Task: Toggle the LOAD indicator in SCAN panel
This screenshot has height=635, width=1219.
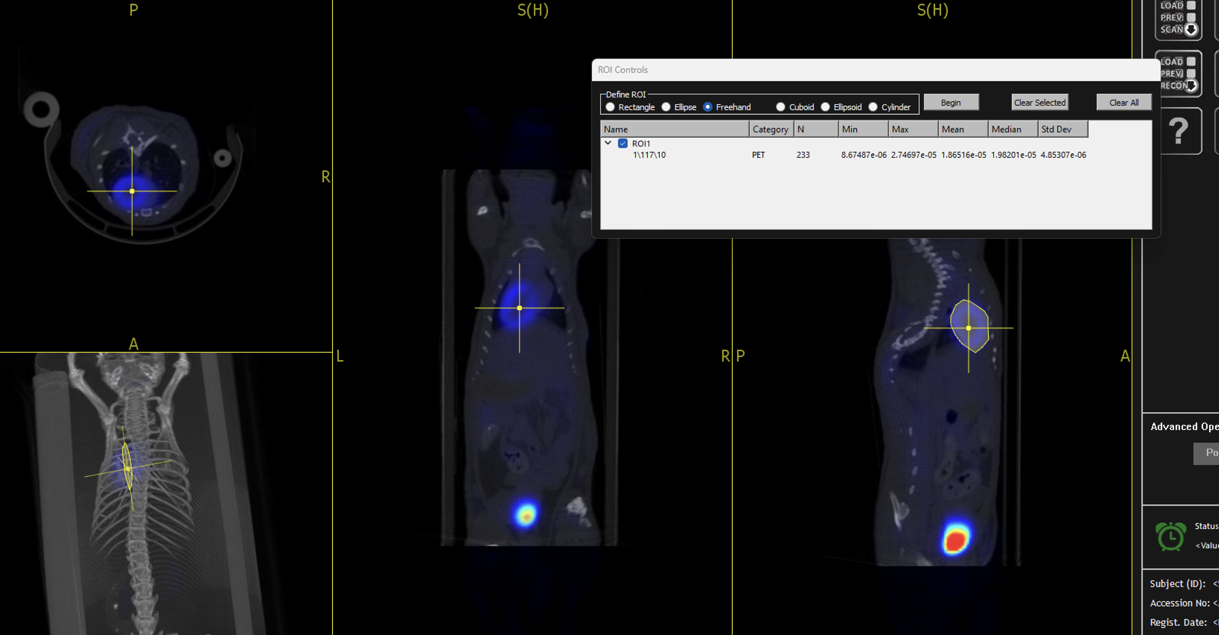Action: [x=1191, y=6]
